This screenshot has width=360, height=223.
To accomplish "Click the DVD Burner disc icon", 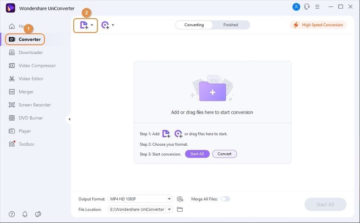I will tap(12, 118).
